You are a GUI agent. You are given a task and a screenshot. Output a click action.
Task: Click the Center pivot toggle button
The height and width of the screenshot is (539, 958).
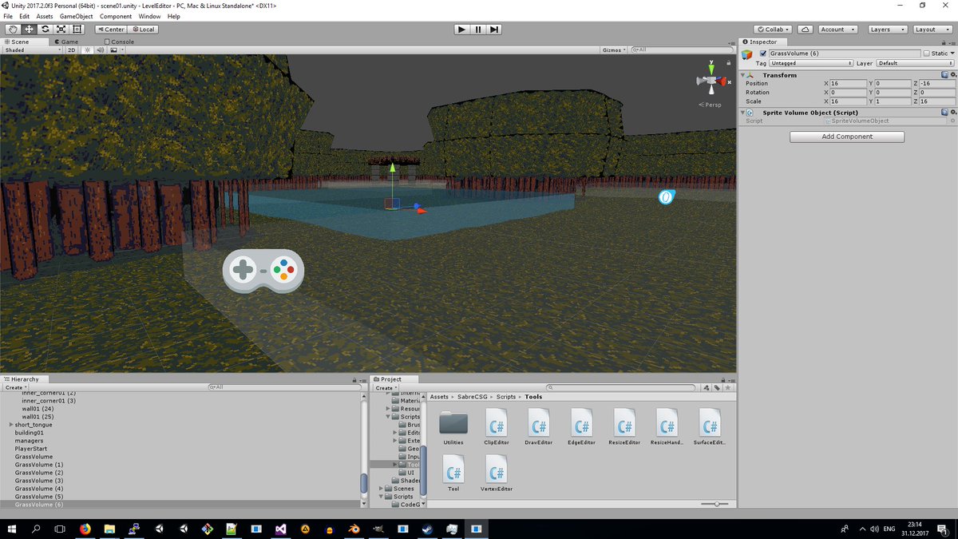(x=110, y=29)
